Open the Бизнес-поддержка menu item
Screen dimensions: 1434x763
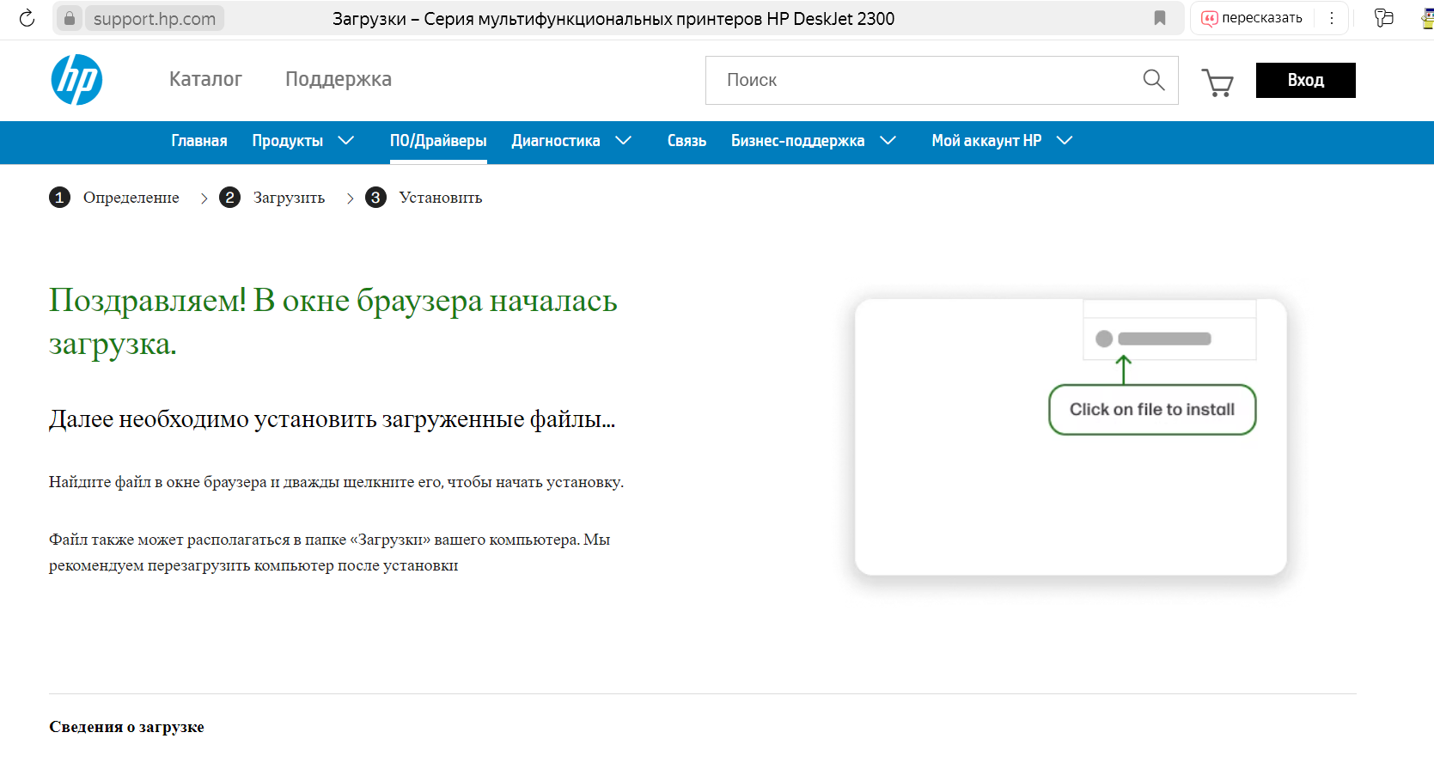798,141
